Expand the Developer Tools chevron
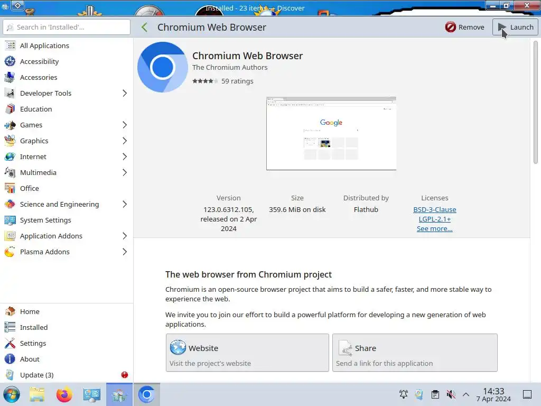Viewport: 541px width, 406px height. [125, 93]
